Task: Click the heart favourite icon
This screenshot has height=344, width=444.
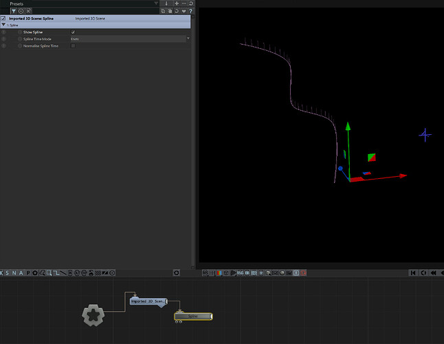Action: (x=184, y=11)
